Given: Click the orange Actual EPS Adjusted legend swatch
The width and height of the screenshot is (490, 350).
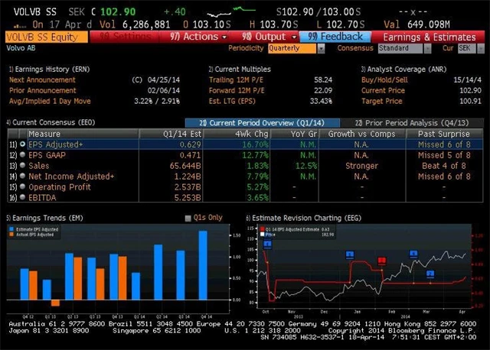Looking at the screenshot, I should (11, 235).
